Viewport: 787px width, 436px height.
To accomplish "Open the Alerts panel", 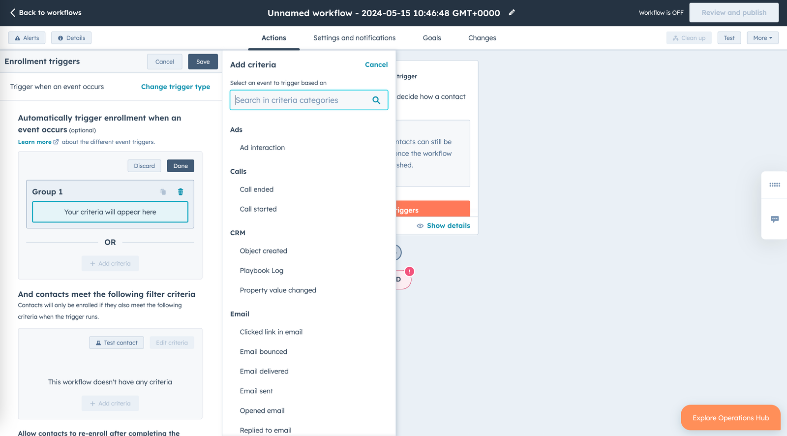I will [x=27, y=38].
